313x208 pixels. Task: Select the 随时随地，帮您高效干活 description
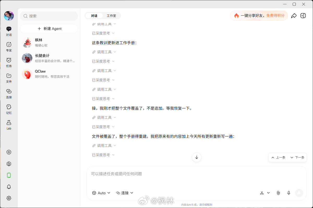(52, 77)
